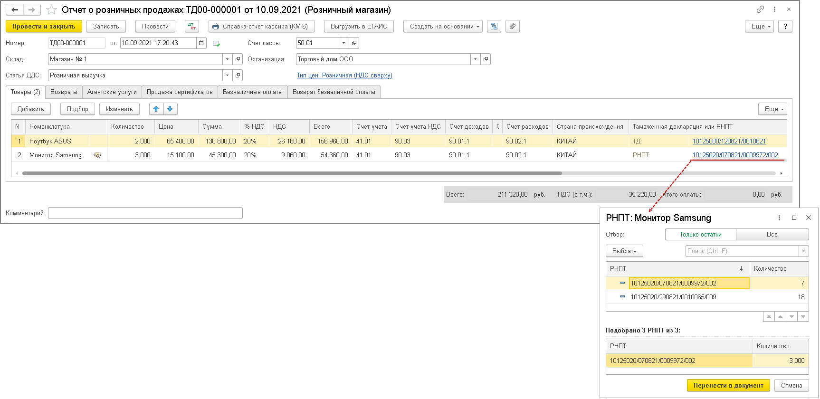820x399 pixels.
Task: Expand Склад dropdown list
Action: pos(227,59)
